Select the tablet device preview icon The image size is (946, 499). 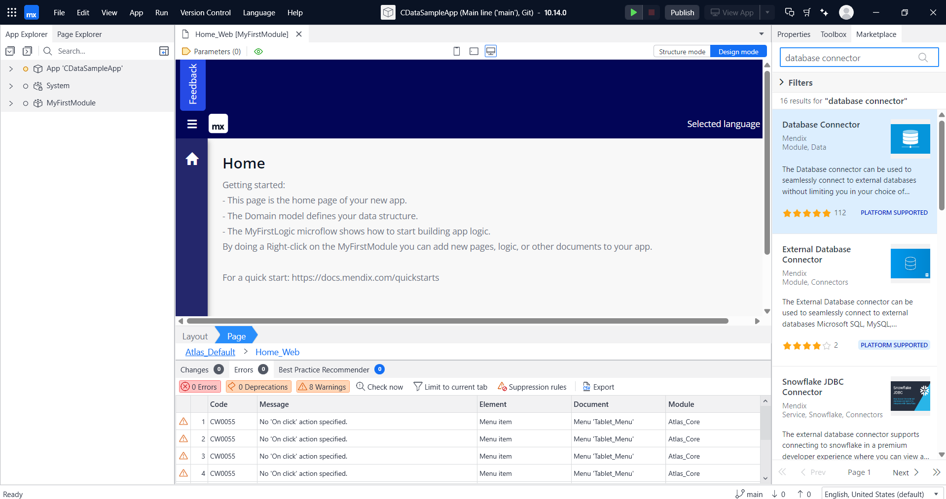click(474, 51)
